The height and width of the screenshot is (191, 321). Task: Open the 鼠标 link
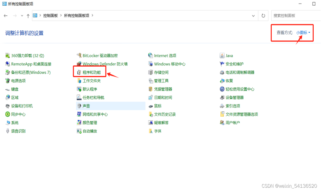point(158,106)
